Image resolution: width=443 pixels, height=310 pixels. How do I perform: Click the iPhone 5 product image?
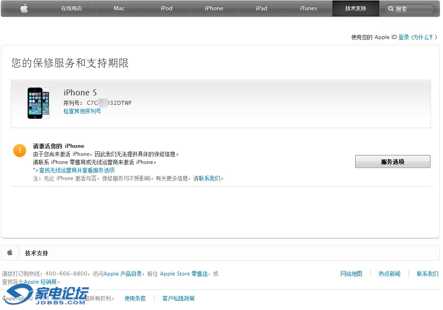pyautogui.click(x=38, y=103)
